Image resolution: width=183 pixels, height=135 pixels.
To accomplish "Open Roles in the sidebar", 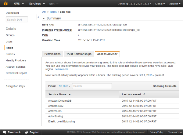I will tap(9, 48).
